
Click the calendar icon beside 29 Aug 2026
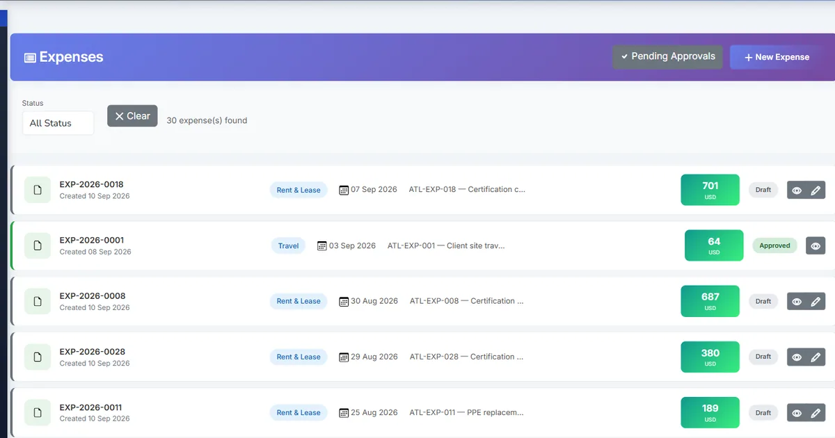[x=344, y=357]
